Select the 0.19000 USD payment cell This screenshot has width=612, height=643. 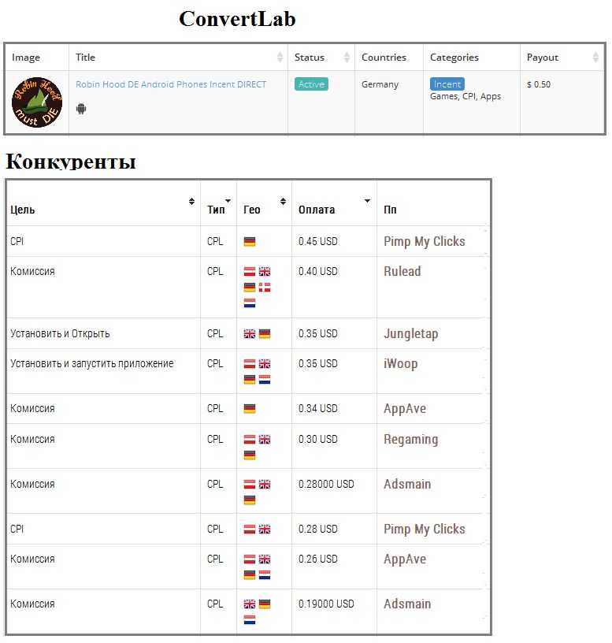tap(326, 604)
